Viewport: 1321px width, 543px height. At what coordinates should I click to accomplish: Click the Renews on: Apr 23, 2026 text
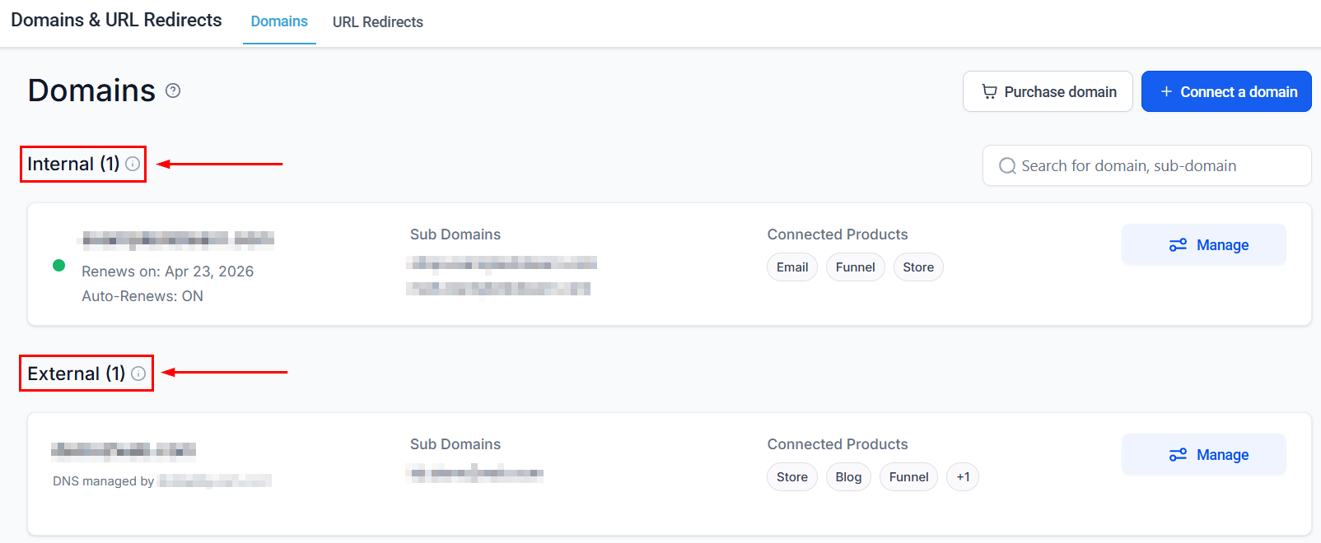(167, 271)
